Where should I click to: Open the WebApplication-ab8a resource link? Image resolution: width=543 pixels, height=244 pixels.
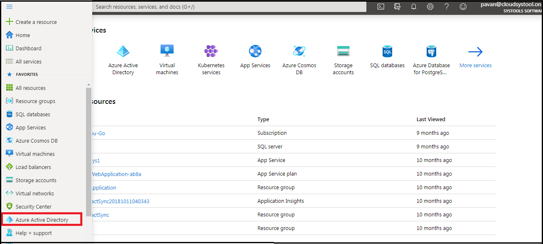pyautogui.click(x=117, y=174)
